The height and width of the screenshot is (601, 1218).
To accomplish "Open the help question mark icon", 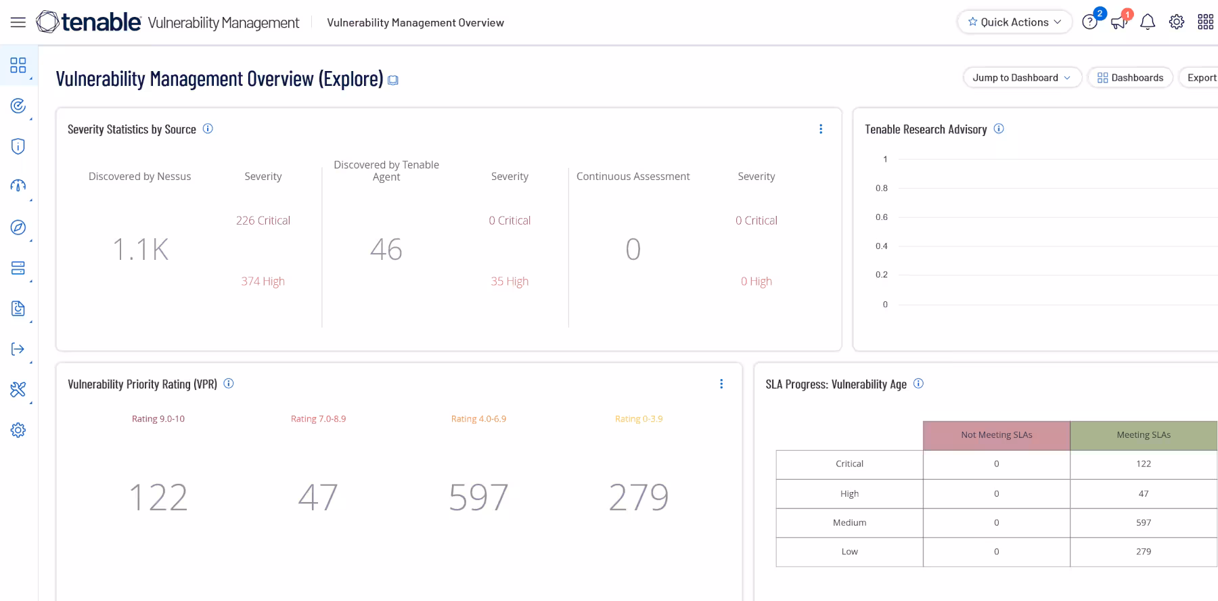I will [1089, 22].
